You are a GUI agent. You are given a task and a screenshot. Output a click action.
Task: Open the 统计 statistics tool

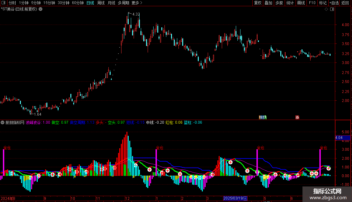[290, 3]
